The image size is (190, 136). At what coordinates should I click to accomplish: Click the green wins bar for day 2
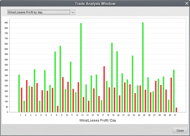(24, 106)
